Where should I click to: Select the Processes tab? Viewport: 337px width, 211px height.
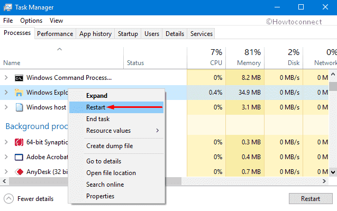[x=17, y=33]
